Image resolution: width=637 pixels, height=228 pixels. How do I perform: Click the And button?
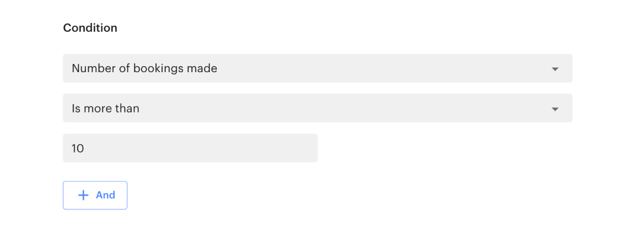pyautogui.click(x=95, y=195)
